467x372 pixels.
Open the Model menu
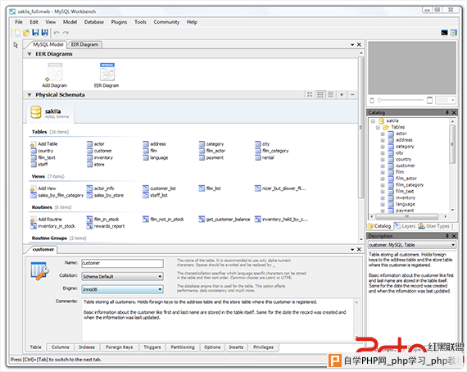point(70,22)
